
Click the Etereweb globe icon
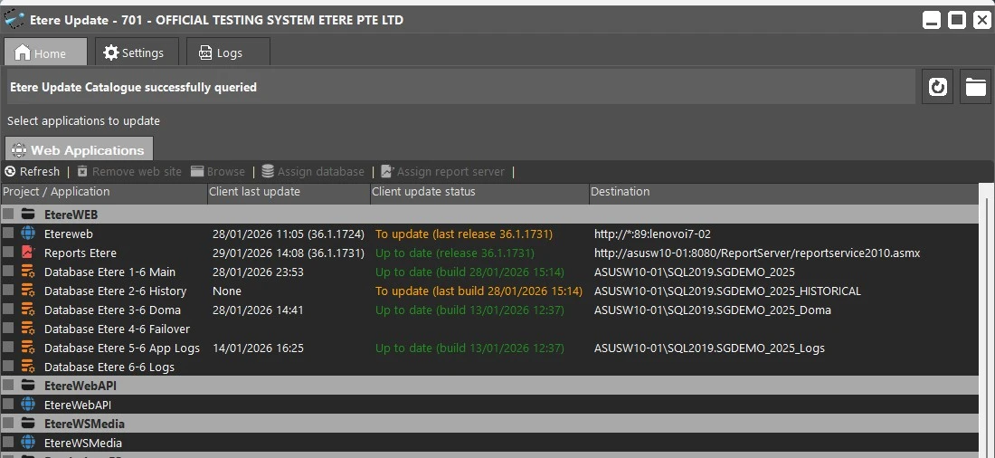coord(28,234)
